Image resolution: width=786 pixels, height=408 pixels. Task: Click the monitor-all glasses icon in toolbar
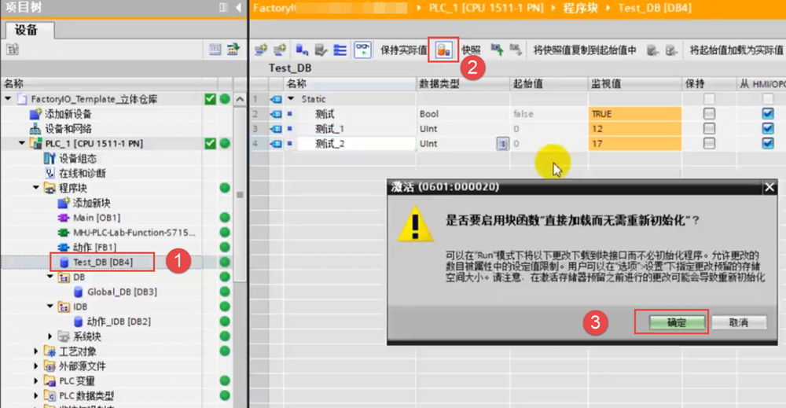click(362, 50)
